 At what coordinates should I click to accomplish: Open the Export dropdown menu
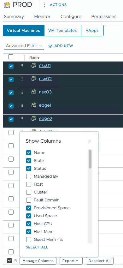click(71, 261)
